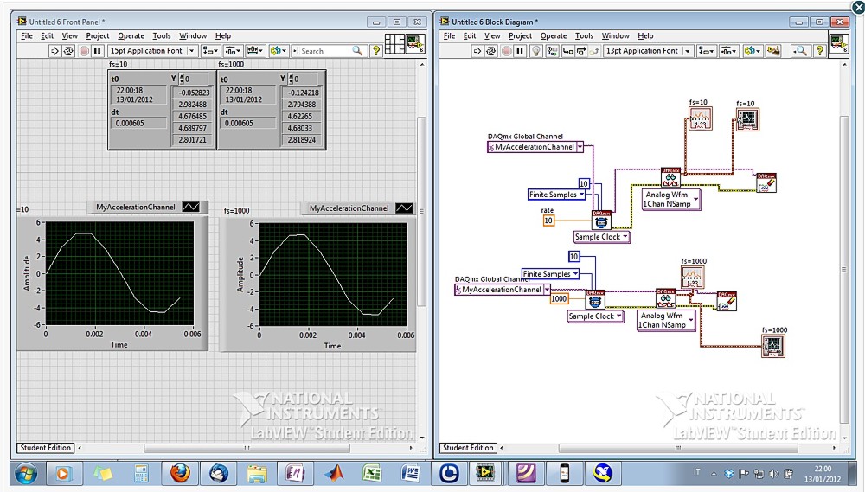The image size is (865, 492).
Task: Toggle Retain Wire Values button
Action: click(x=551, y=51)
